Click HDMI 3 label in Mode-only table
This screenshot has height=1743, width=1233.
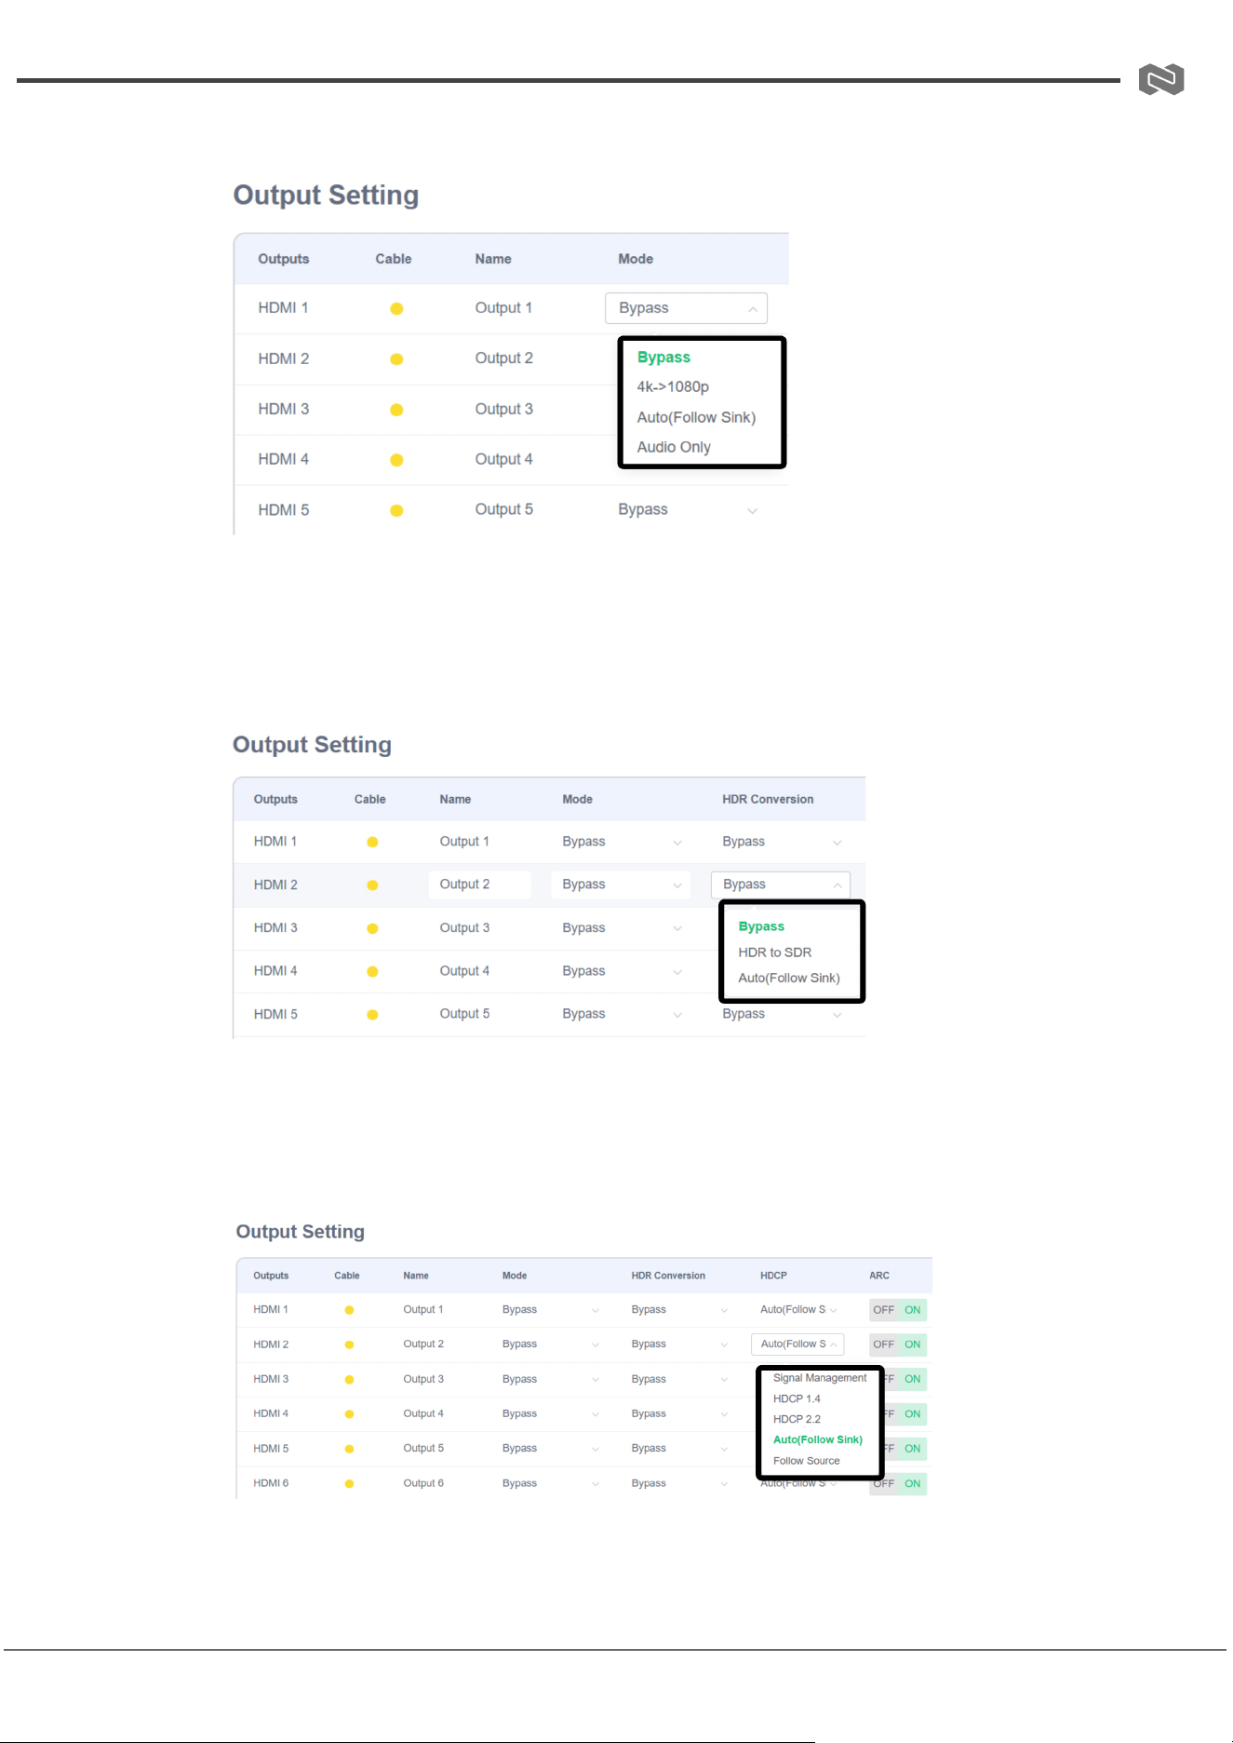pos(284,410)
